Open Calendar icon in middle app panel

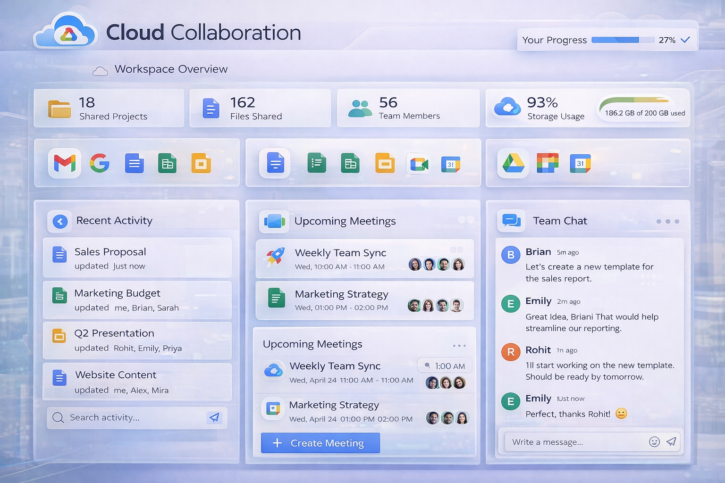pos(451,164)
